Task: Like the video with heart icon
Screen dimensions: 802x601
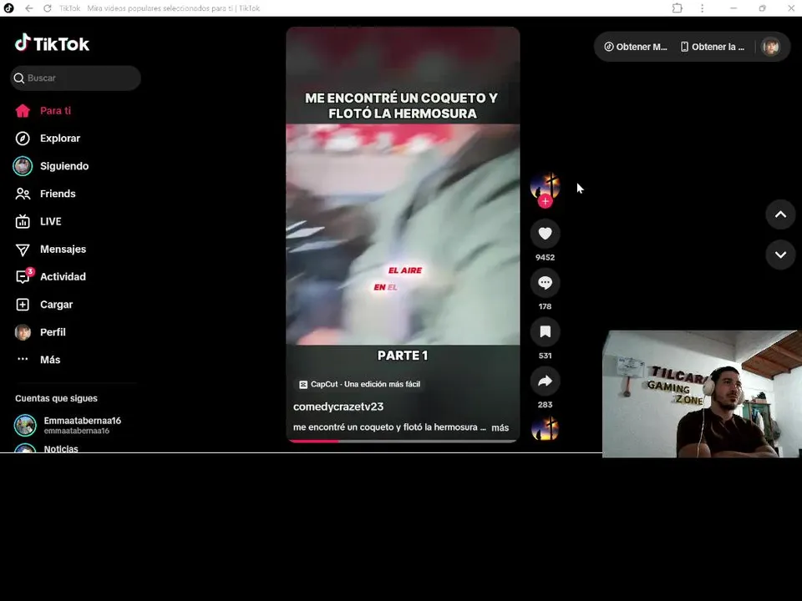Action: 545,234
